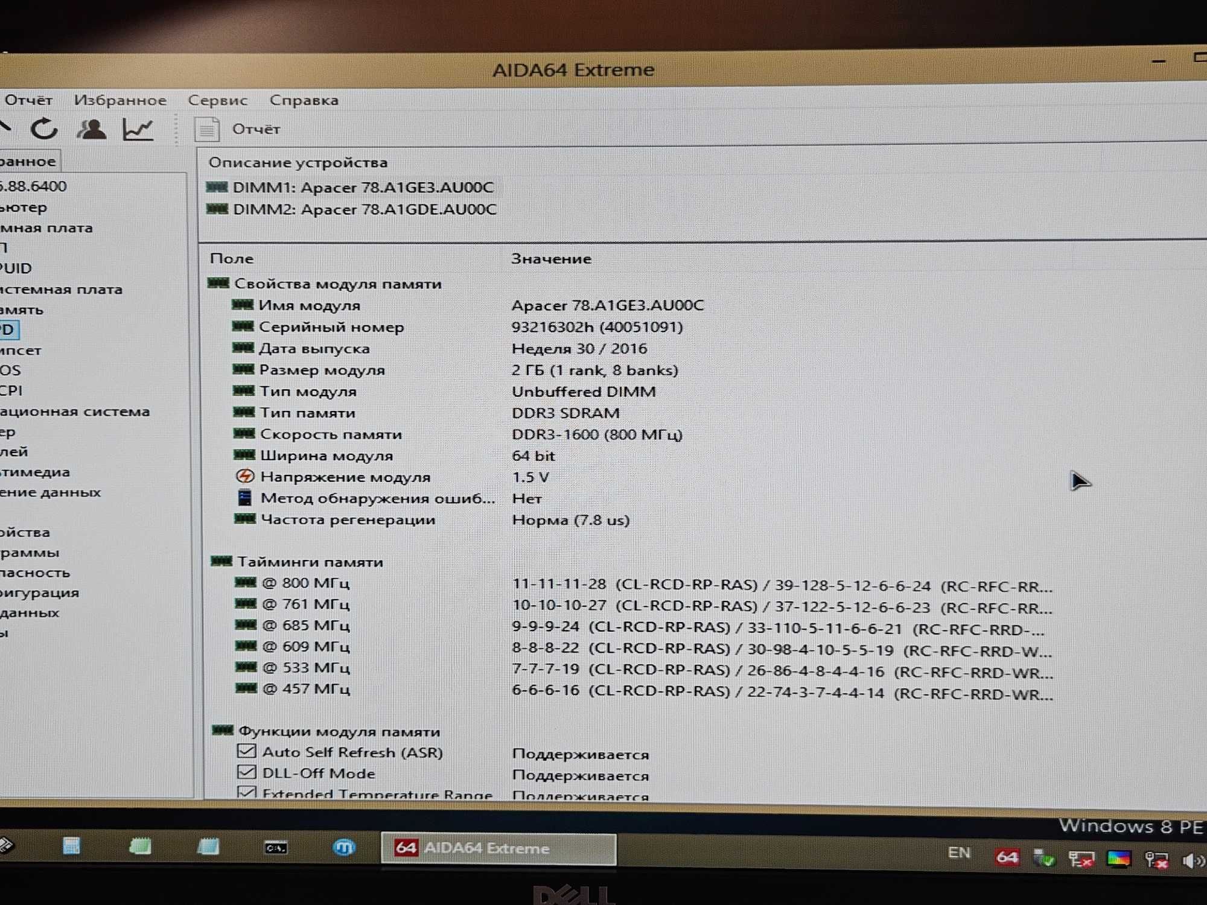
Task: Select the Конфигурация tree item
Action: [39, 592]
